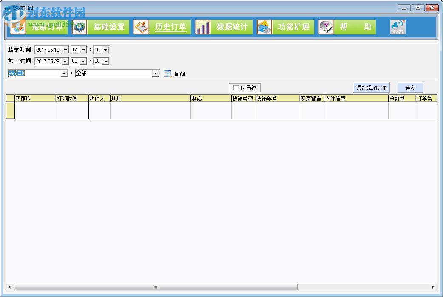Expand the end minute dropdown
Image resolution: width=443 pixels, height=297 pixels.
pos(106,61)
